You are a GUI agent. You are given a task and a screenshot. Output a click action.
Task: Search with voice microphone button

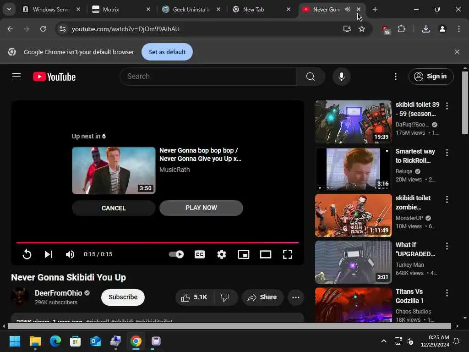342,77
